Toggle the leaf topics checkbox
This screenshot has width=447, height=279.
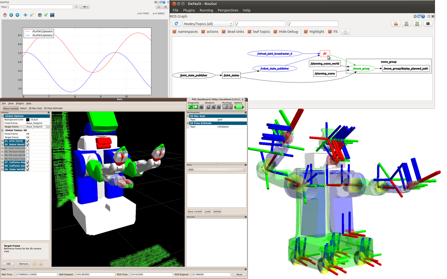pos(250,32)
